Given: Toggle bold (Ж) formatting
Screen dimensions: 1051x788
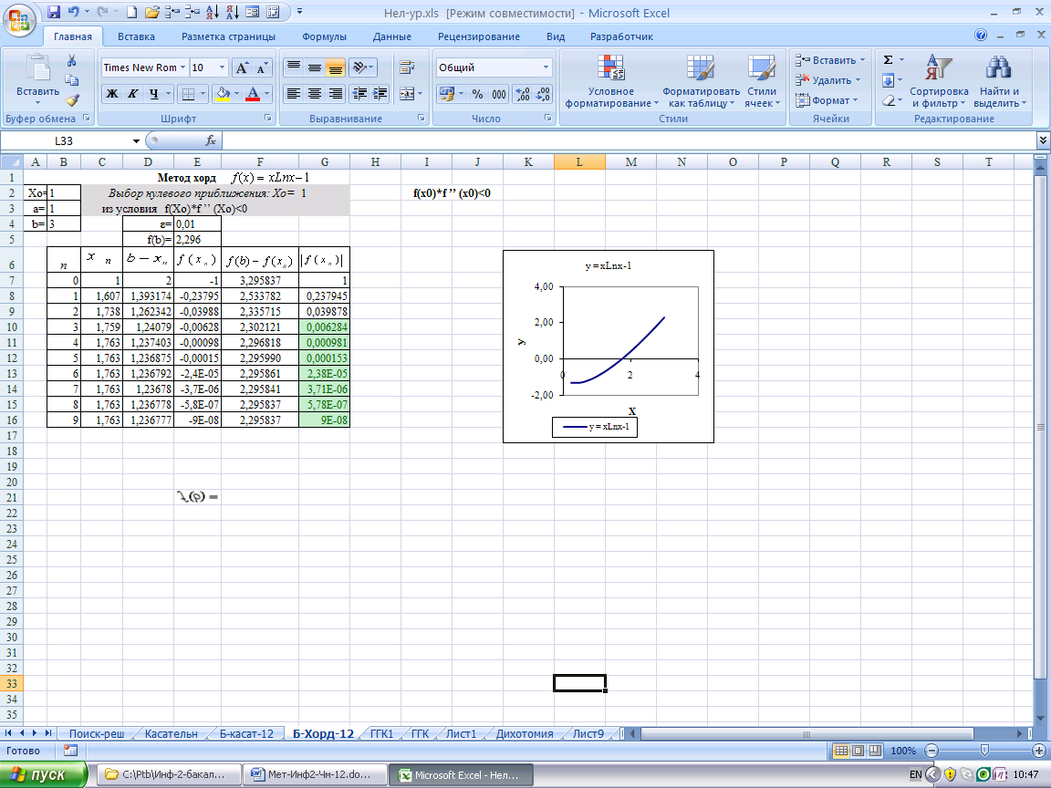Looking at the screenshot, I should (111, 94).
